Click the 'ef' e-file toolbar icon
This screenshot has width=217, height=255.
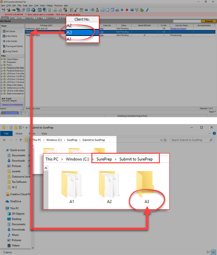point(39,10)
